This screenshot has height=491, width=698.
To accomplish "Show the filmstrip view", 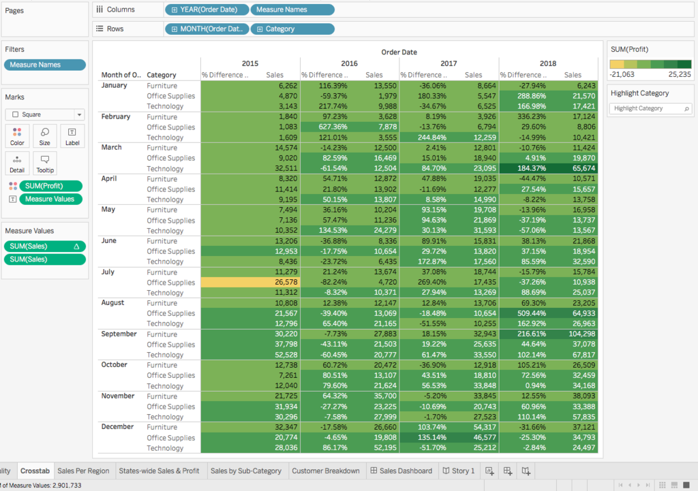I will [674, 485].
